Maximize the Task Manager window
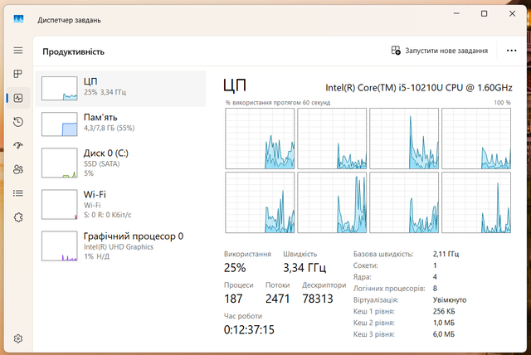The image size is (531, 355). tap(485, 13)
